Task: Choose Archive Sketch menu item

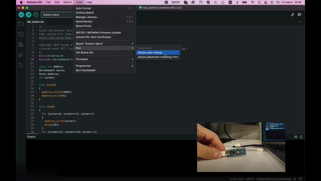Action: 105,13
